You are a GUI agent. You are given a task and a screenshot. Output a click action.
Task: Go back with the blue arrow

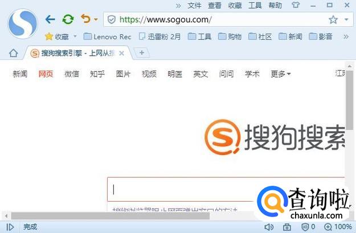coord(50,19)
